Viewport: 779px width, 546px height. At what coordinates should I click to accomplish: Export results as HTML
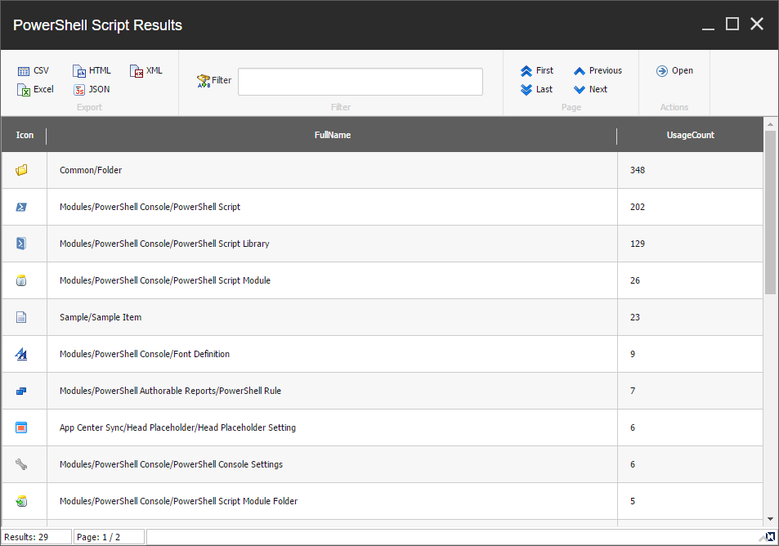coord(92,70)
